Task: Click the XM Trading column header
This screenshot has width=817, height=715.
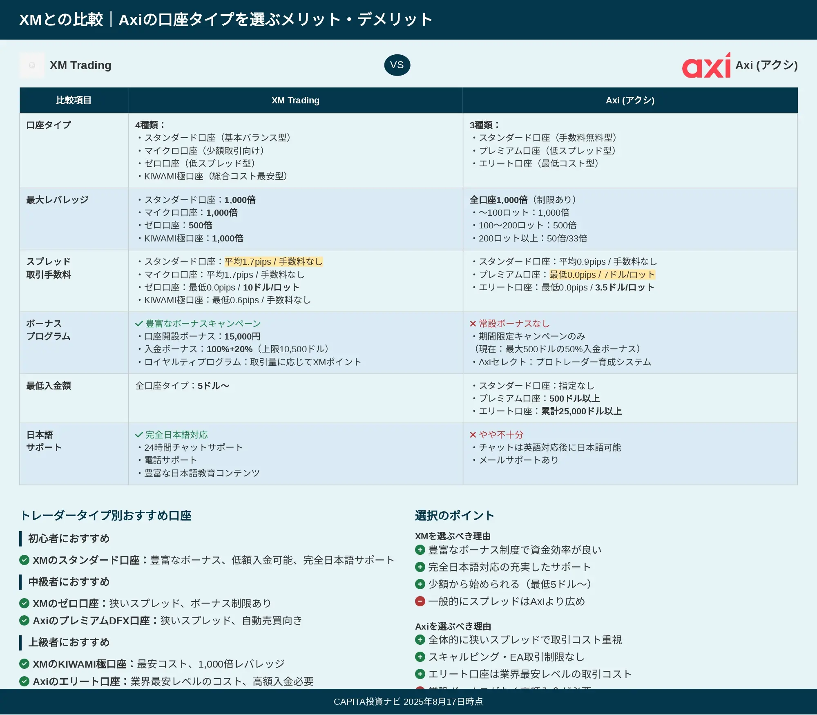Action: click(295, 100)
